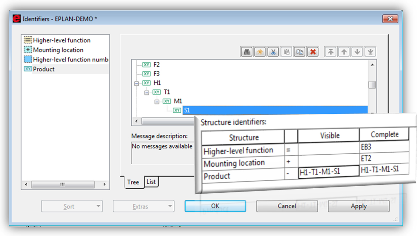Click the New (sun star) toolbar icon
The width and height of the screenshot is (417, 236).
coord(260,52)
